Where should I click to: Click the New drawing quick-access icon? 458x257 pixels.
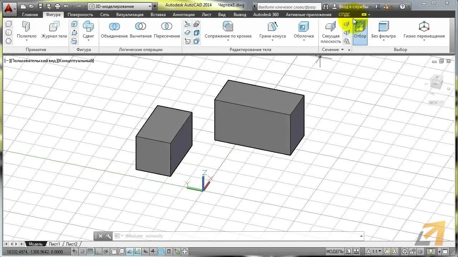coord(23,6)
